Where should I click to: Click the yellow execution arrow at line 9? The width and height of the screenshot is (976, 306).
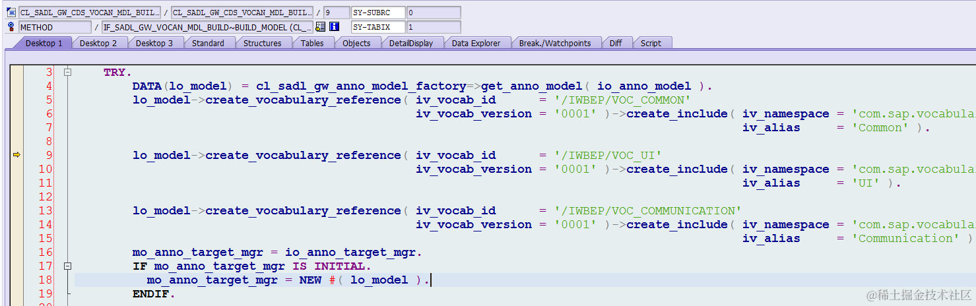[x=17, y=155]
